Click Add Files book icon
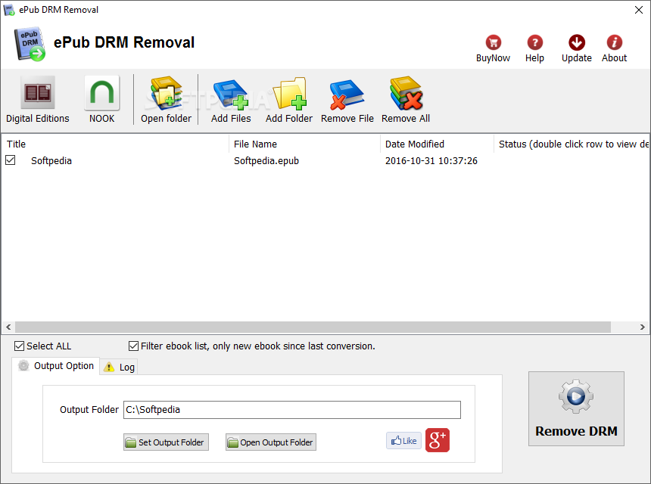651x484 pixels. tap(231, 95)
